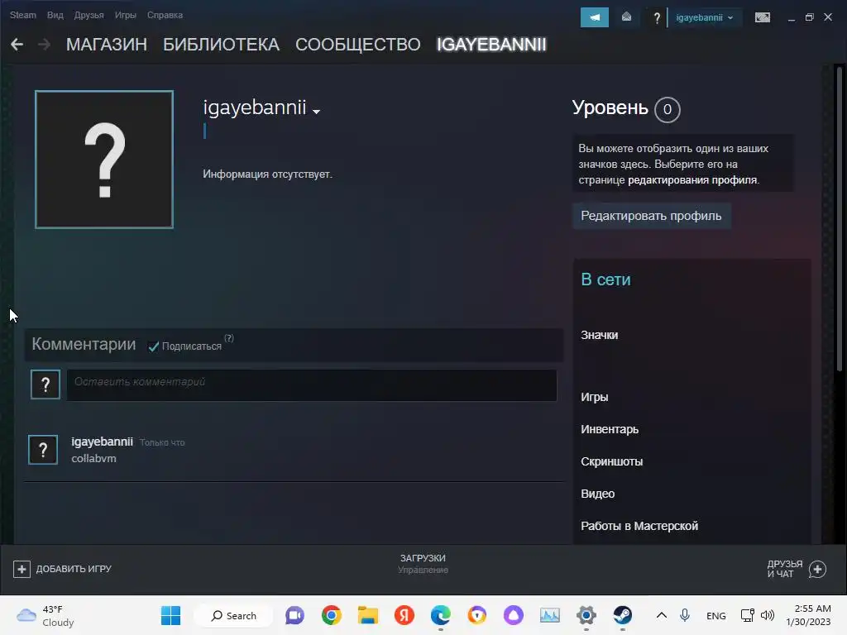Screen dimensions: 847x635
Task: Open the Скриншоты link
Action: pyautogui.click(x=611, y=461)
